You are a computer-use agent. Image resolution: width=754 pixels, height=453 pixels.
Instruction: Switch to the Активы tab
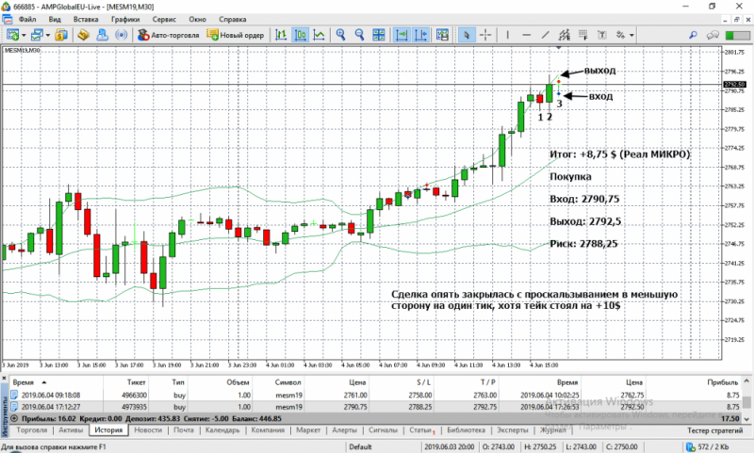72,430
